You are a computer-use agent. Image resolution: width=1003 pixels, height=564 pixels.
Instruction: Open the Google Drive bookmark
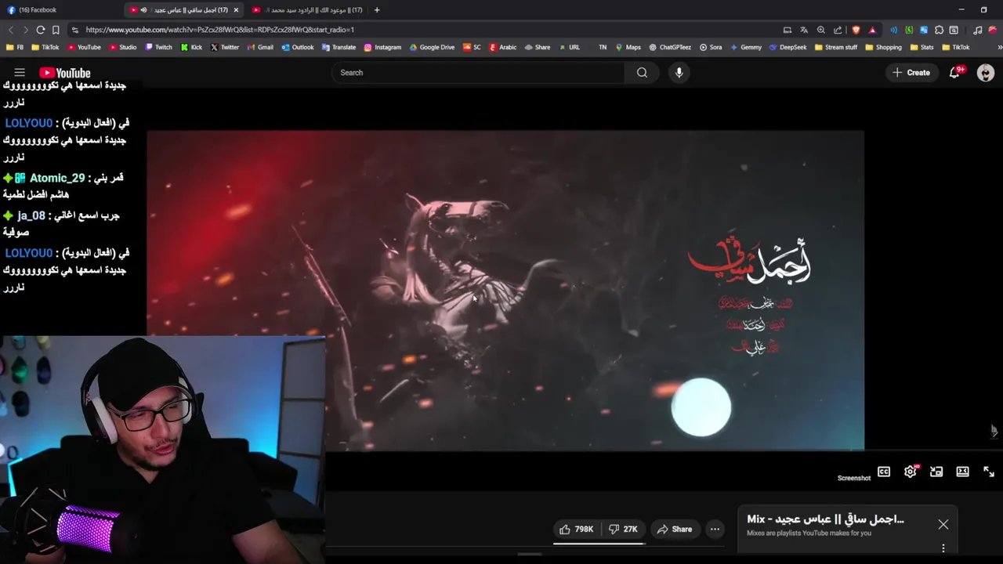pyautogui.click(x=431, y=47)
